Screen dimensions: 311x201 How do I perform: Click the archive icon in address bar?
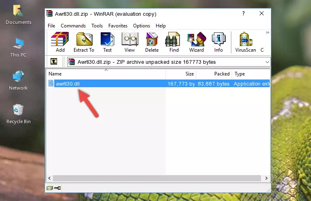click(x=72, y=62)
